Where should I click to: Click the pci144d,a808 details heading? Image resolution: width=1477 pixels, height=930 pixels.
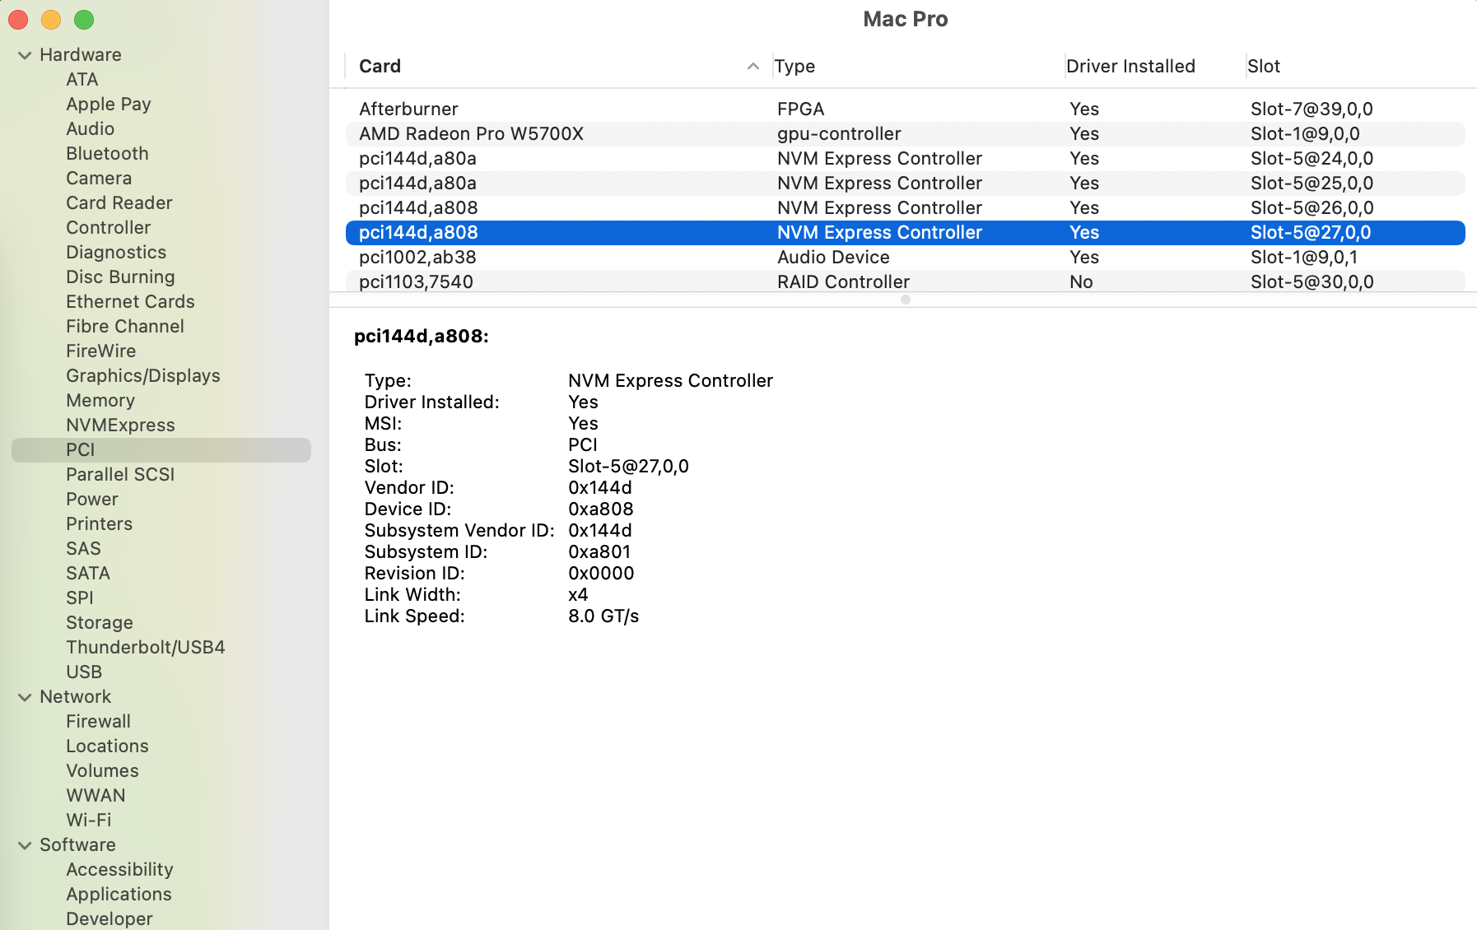click(x=422, y=337)
